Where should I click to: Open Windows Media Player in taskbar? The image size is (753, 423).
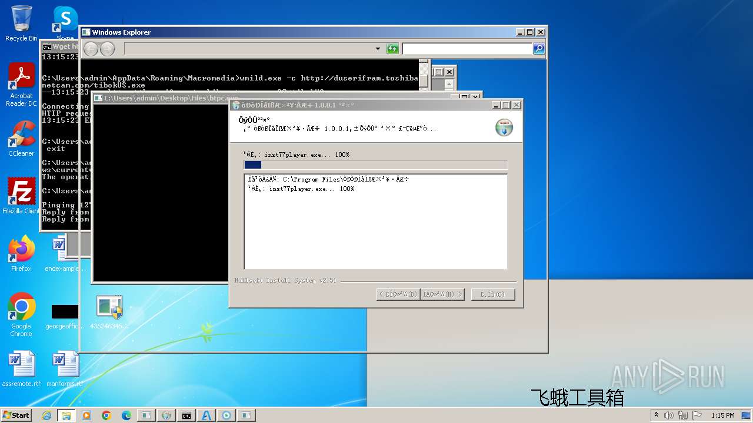pyautogui.click(x=86, y=415)
